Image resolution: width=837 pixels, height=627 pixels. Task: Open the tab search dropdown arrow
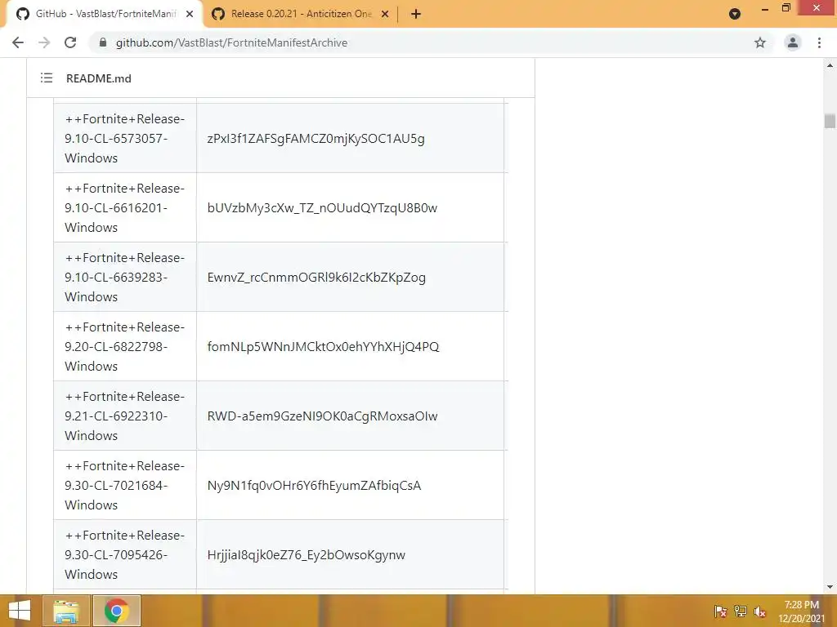[735, 14]
